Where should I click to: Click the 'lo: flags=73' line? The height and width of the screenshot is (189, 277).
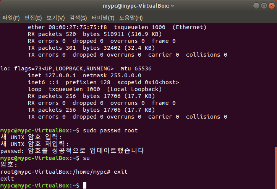coord(76,68)
